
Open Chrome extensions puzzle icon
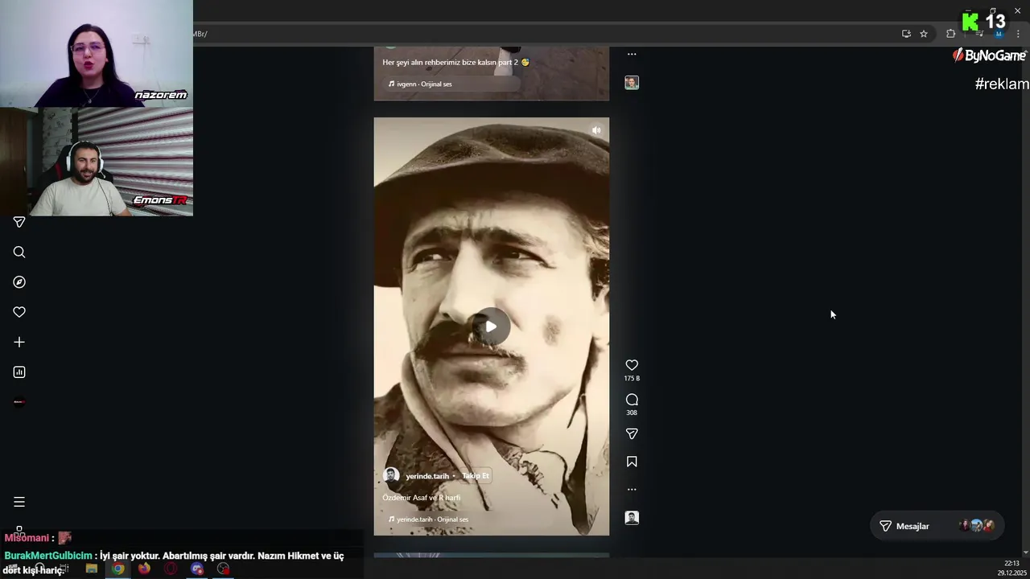coord(950,34)
